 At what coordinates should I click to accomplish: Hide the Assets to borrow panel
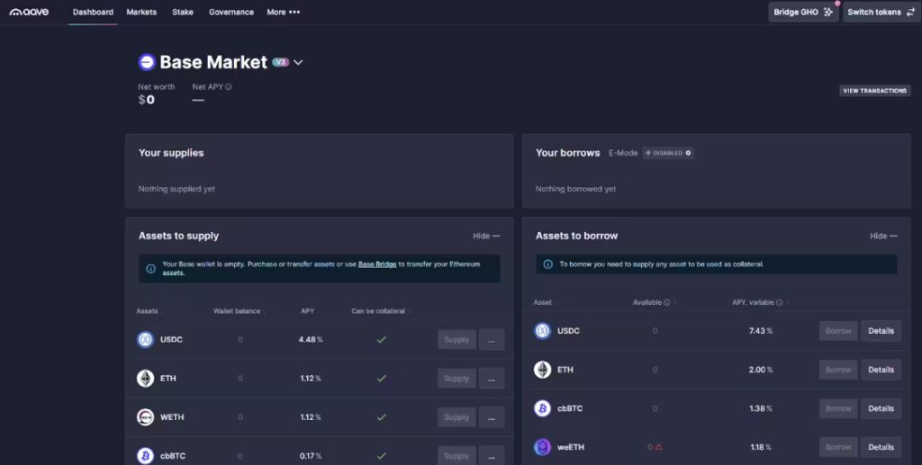(882, 236)
